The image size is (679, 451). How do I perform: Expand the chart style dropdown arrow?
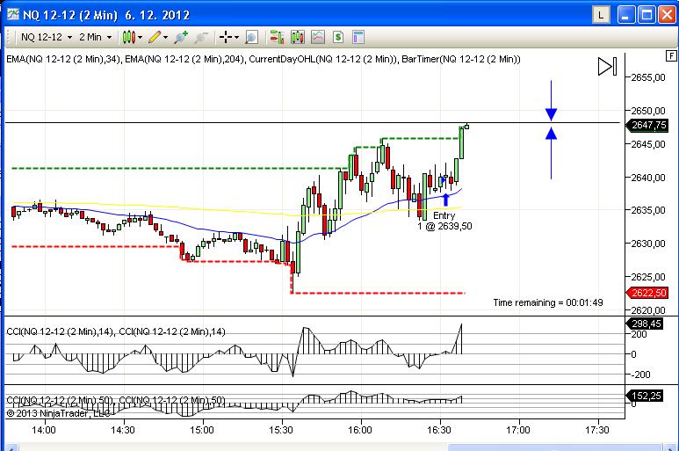point(140,38)
